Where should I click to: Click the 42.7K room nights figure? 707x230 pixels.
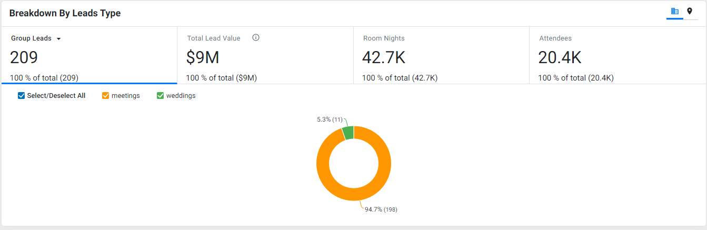(384, 57)
